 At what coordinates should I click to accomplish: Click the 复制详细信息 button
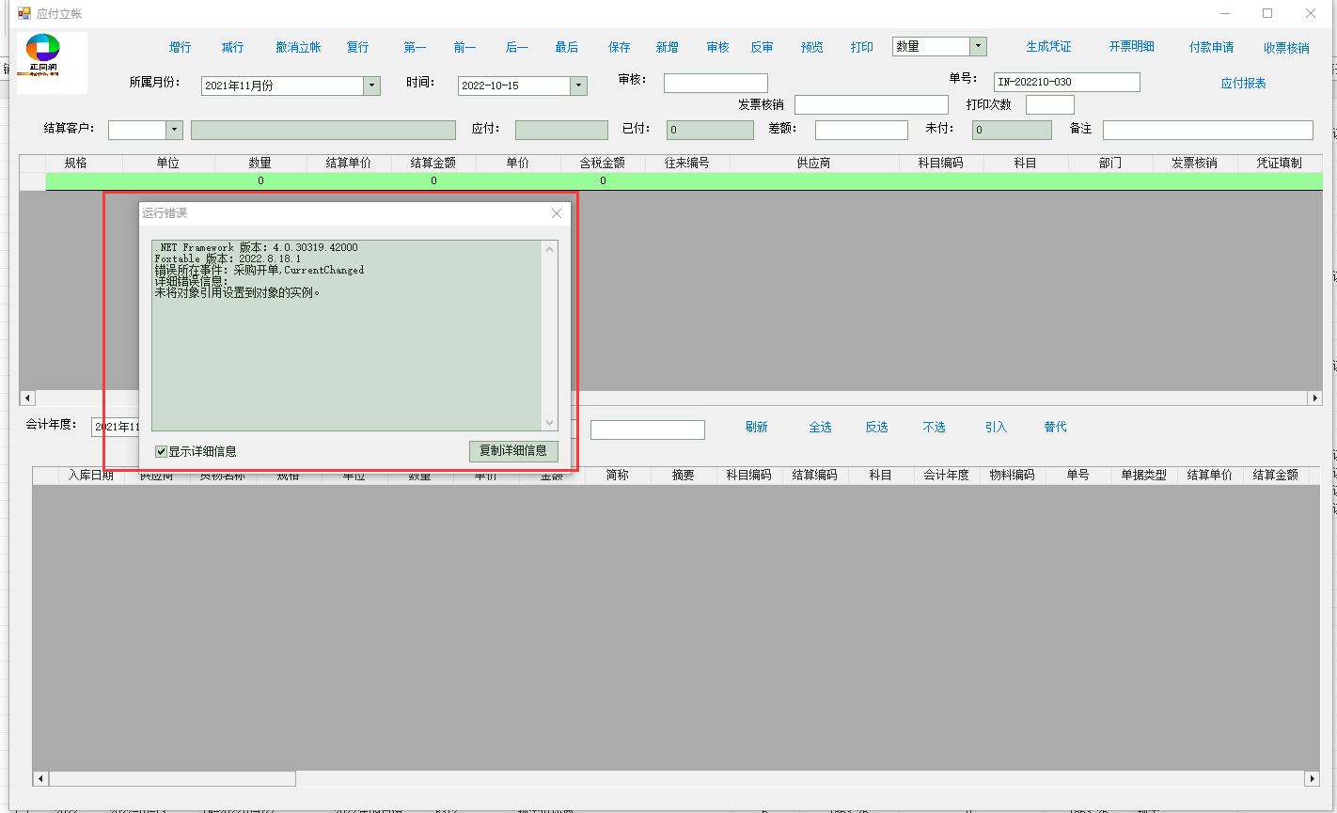tap(512, 451)
